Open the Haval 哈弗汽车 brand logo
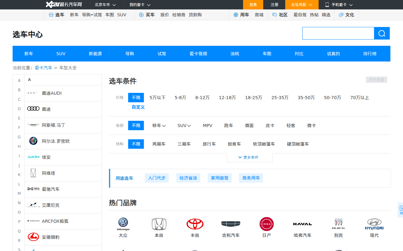The height and width of the screenshot is (251, 403). point(303,224)
